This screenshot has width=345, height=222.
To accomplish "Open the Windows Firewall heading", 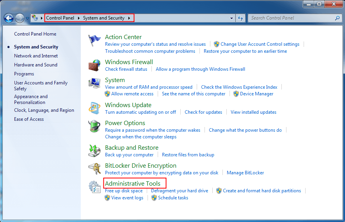I will pyautogui.click(x=129, y=62).
